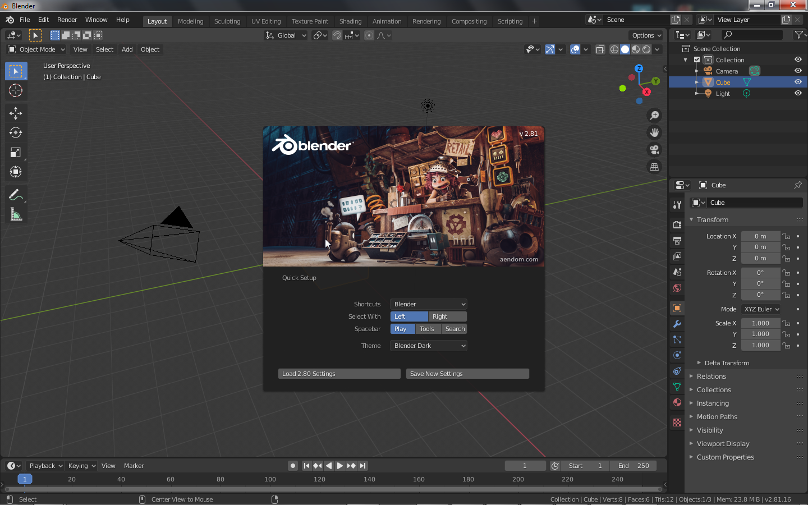Hide the Light in the outliner

[x=798, y=93]
